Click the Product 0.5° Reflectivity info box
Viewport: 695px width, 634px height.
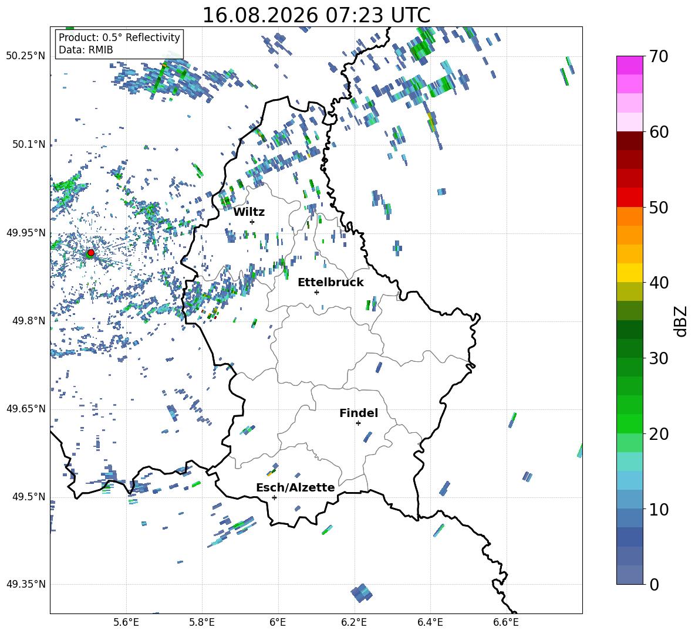point(119,43)
